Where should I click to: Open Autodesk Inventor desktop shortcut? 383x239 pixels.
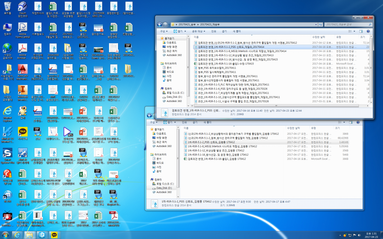[x=22, y=94]
